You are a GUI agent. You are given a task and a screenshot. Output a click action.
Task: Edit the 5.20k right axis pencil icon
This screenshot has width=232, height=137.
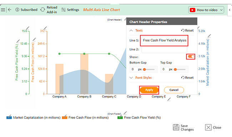pyautogui.click(x=198, y=28)
